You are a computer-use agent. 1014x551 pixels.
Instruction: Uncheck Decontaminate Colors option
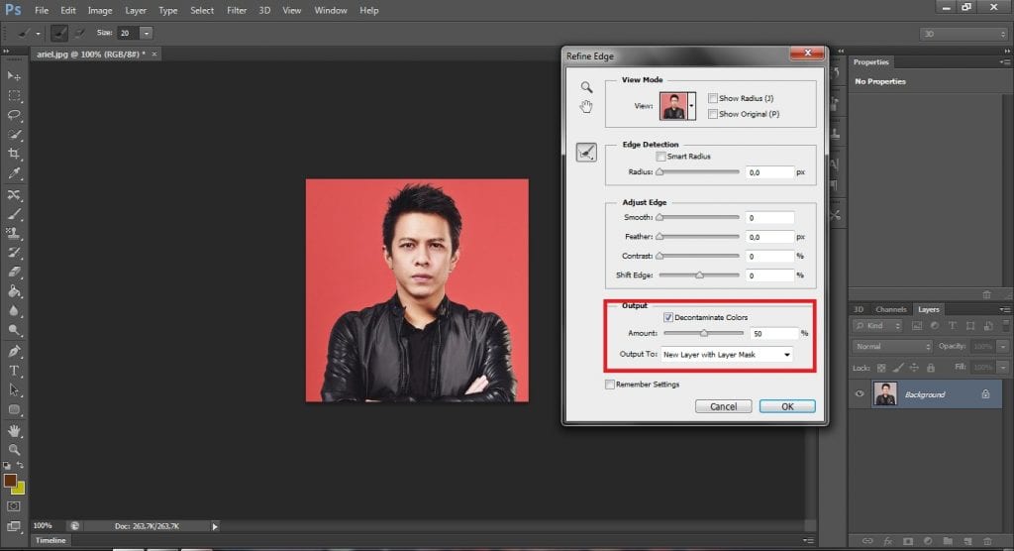[667, 317]
